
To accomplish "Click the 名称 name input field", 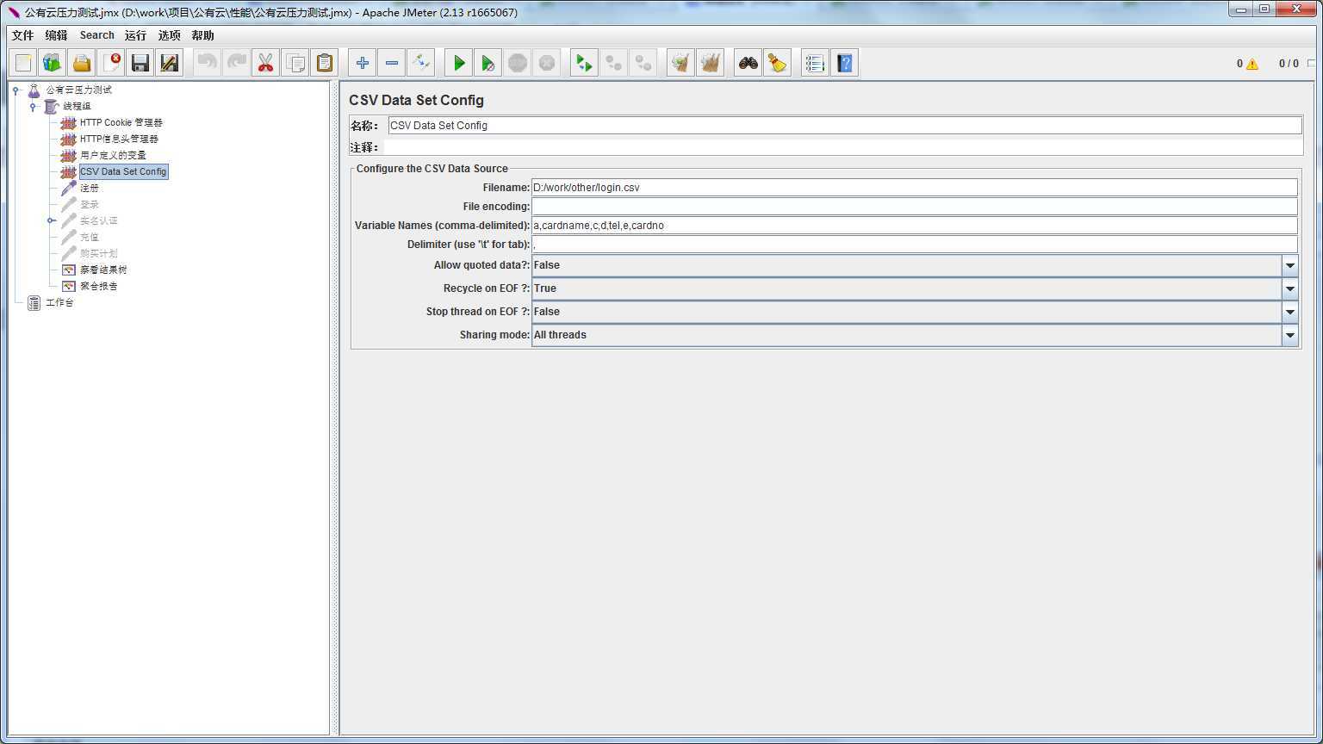I will point(845,126).
